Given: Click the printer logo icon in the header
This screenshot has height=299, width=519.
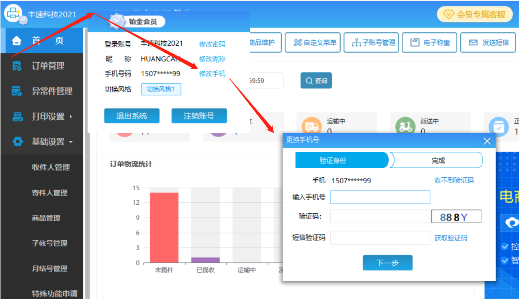Looking at the screenshot, I should [x=13, y=13].
